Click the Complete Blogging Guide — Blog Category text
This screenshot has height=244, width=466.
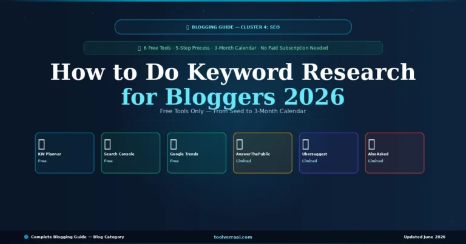(78, 237)
